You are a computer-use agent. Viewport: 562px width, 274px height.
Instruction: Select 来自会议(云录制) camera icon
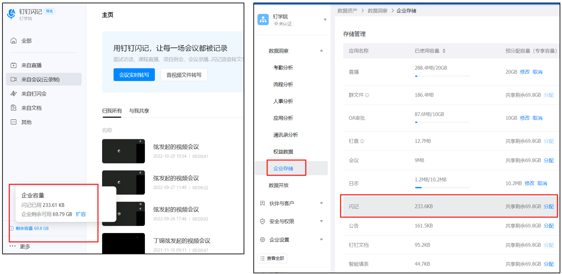pos(13,79)
